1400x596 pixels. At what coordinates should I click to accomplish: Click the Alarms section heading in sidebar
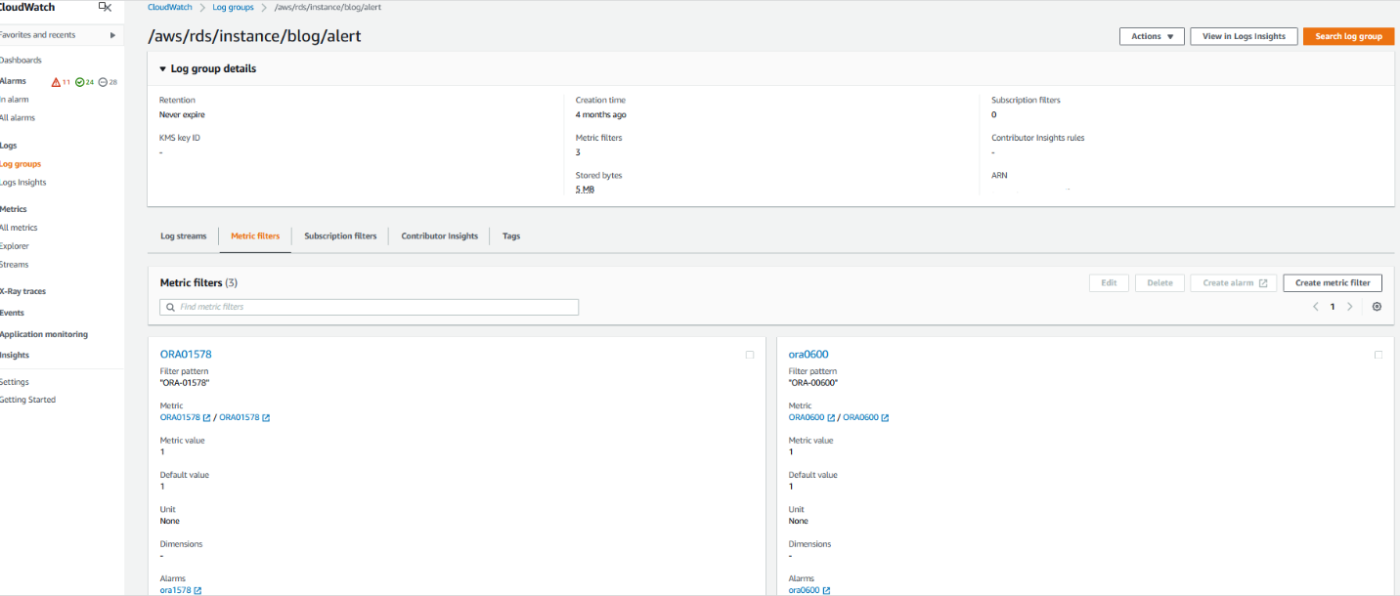coord(14,81)
